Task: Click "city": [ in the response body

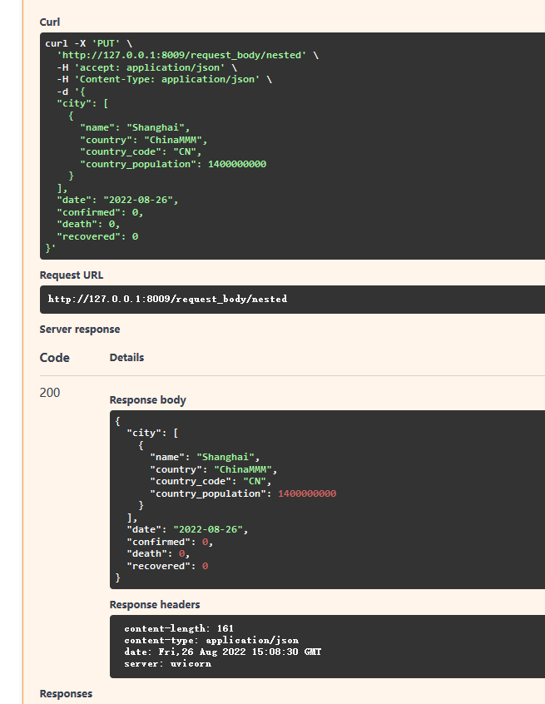Action: click(x=152, y=433)
